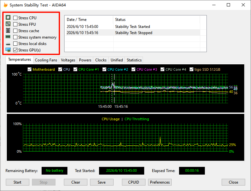Screen dimensions: 251x191
Task: Click the 25% CPU usage readout
Action: tap(232, 145)
